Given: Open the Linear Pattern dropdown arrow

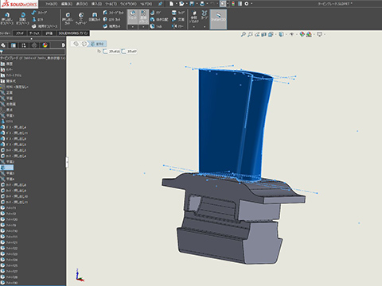Looking at the screenshot, I should 143,27.
